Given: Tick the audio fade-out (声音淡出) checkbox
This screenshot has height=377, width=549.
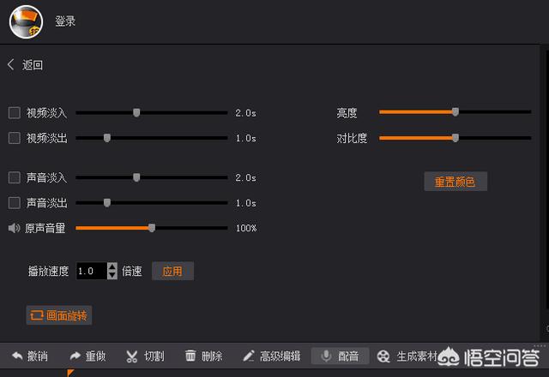Looking at the screenshot, I should (14, 203).
